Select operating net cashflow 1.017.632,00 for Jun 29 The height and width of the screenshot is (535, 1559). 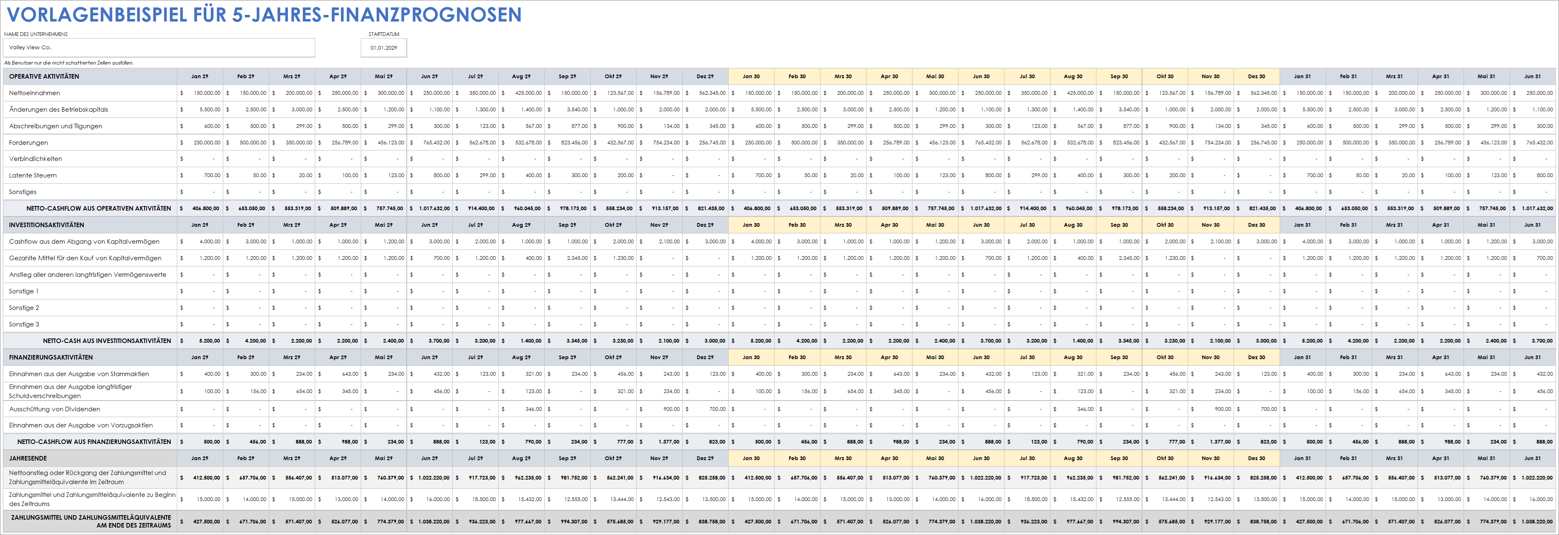[430, 209]
